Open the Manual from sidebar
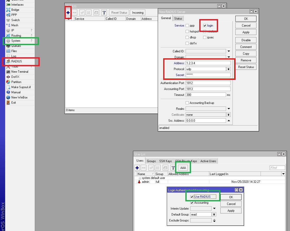Screen dimensions: 290x231 (20, 92)
